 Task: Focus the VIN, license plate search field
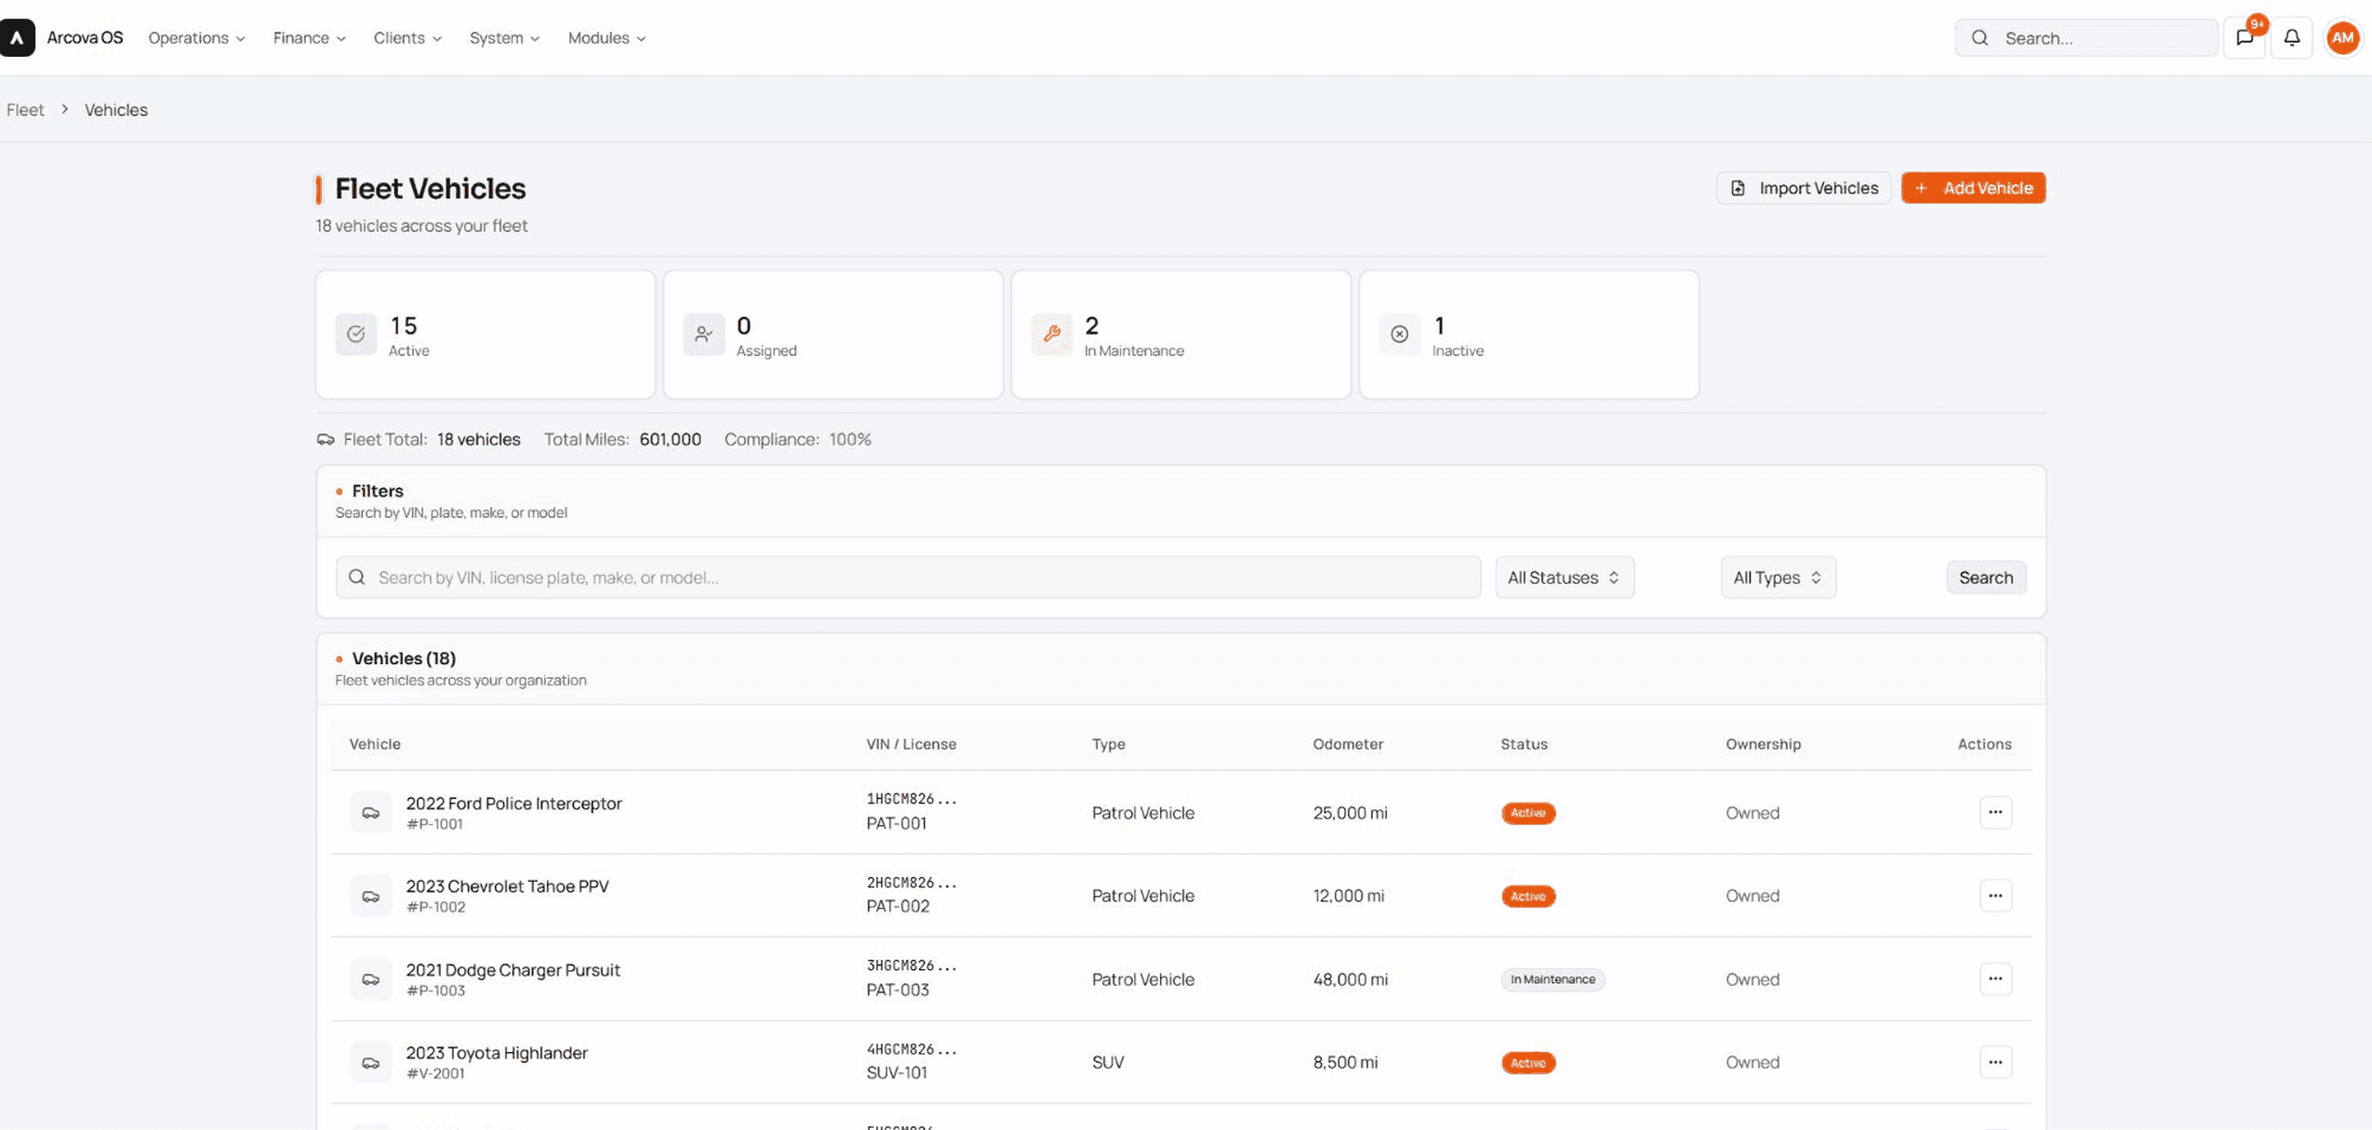[908, 578]
